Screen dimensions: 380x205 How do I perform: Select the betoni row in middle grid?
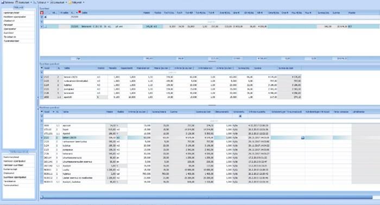click(x=171, y=77)
